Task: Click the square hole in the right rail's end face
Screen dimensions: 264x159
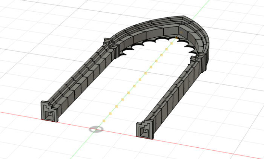Action: click(144, 133)
